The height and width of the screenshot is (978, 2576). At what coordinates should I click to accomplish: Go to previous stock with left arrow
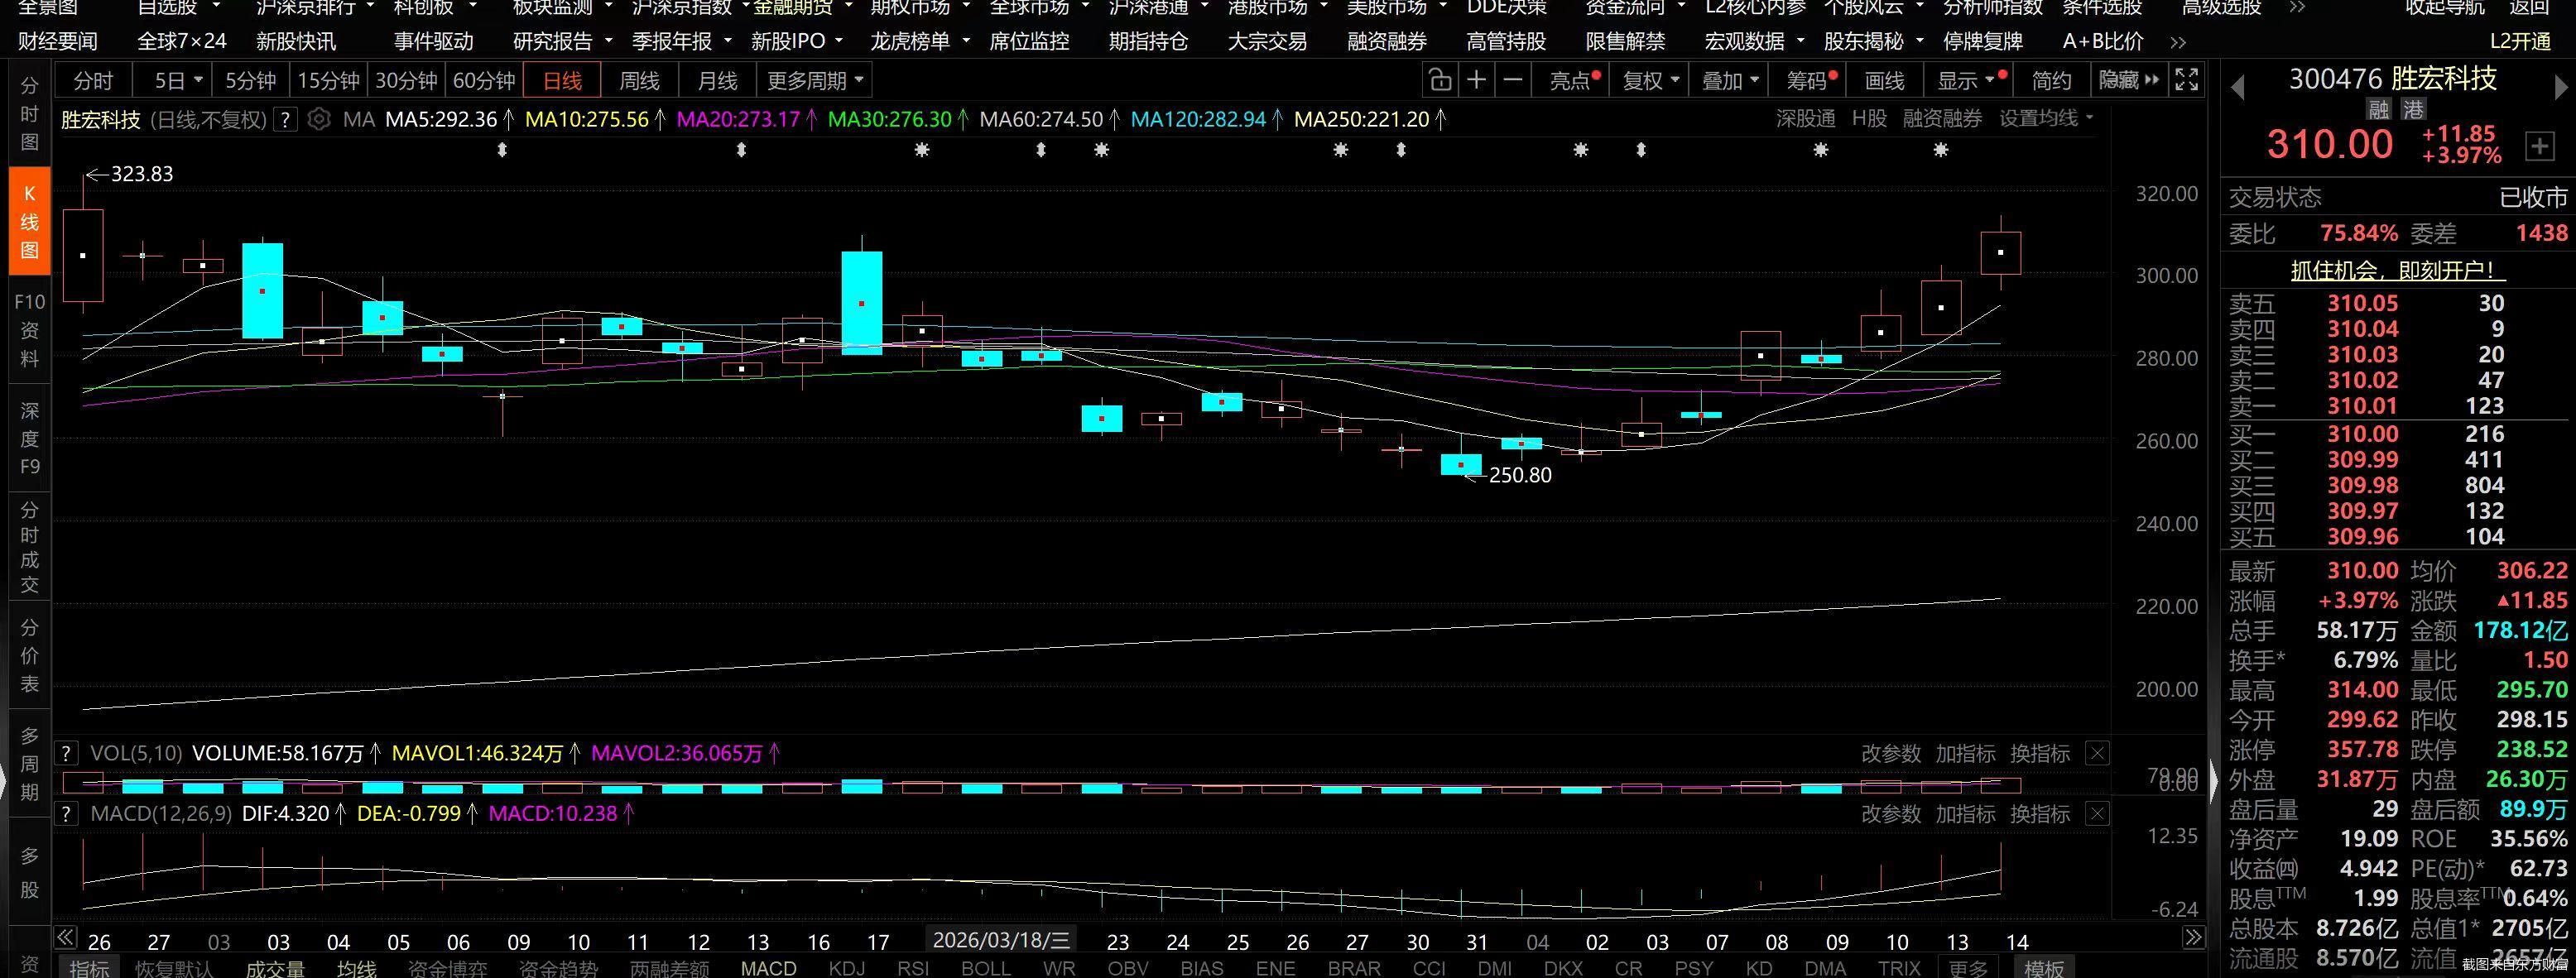point(2238,88)
